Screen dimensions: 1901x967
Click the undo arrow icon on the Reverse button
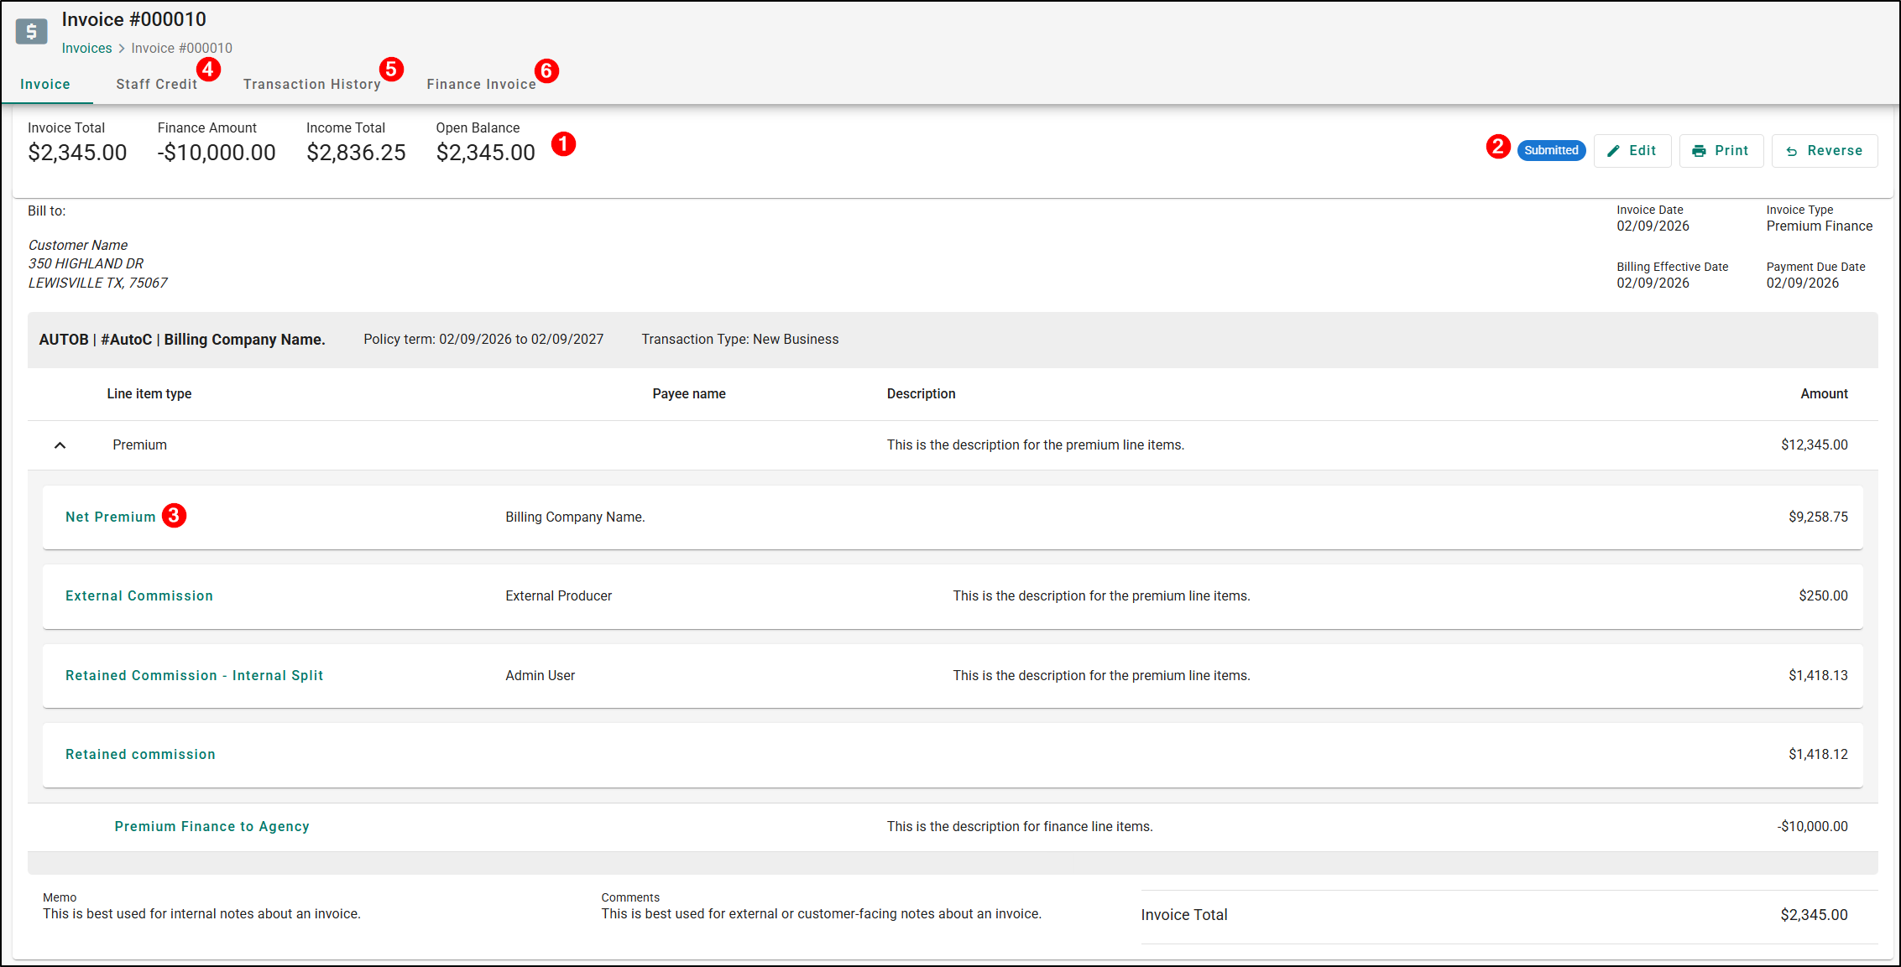(x=1792, y=152)
